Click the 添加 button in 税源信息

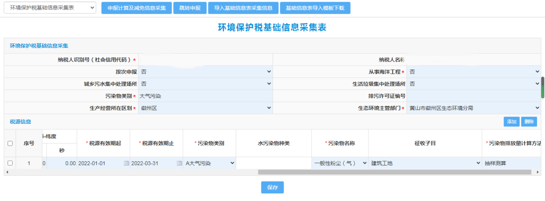[x=511, y=122]
